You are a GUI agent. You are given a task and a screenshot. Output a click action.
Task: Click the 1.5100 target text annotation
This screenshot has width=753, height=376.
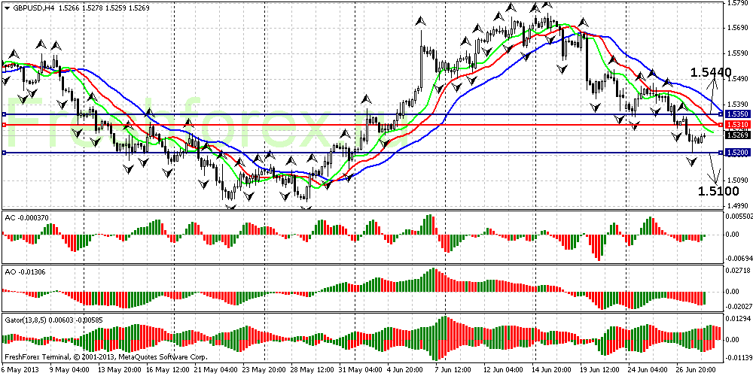pyautogui.click(x=713, y=191)
